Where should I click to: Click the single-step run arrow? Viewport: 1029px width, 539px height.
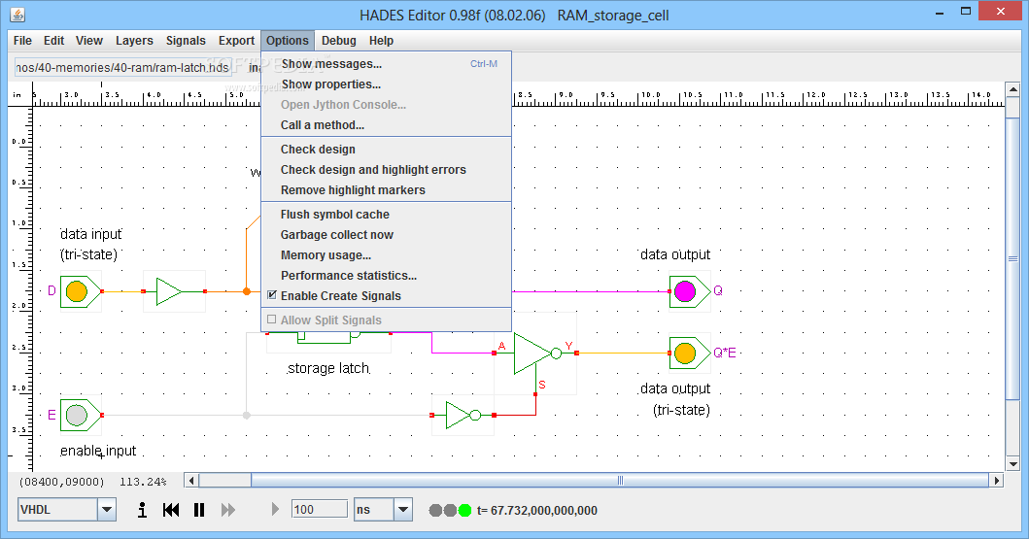click(275, 509)
